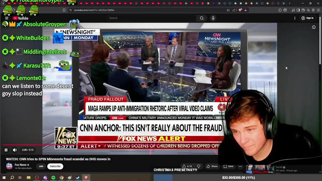Open the Windows Start menu
This screenshot has height=181, width=322.
tap(4, 178)
